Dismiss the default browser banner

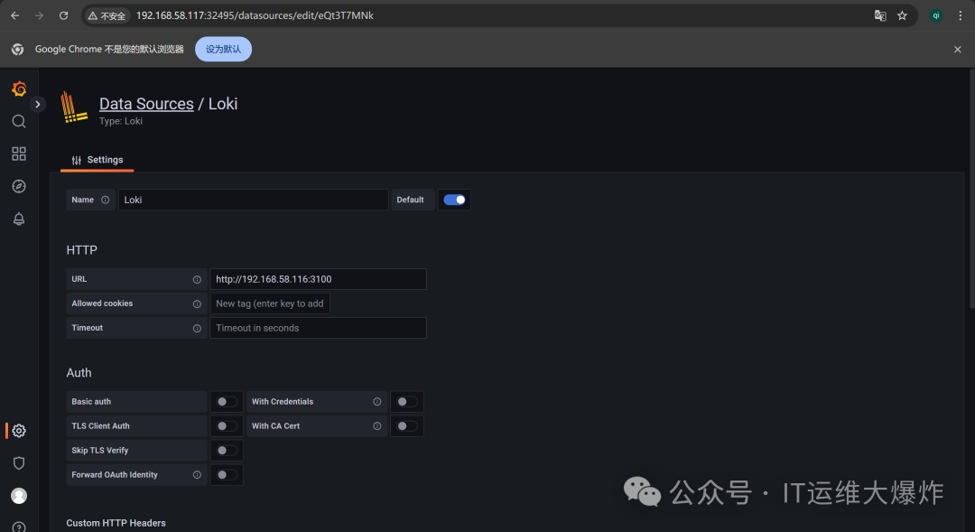click(x=958, y=49)
